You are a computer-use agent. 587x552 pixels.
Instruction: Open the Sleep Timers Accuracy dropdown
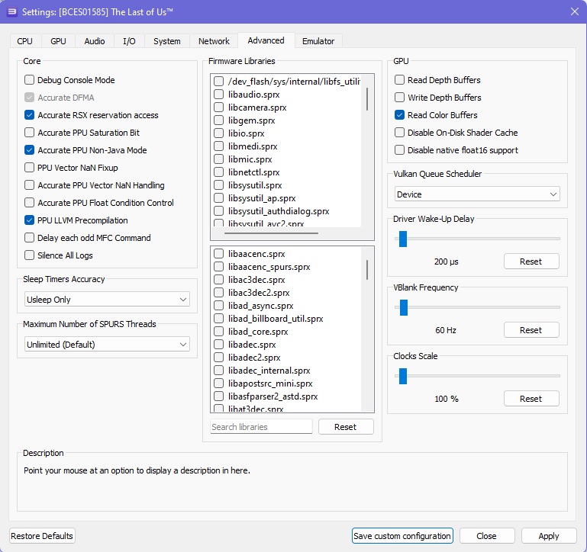(x=107, y=300)
